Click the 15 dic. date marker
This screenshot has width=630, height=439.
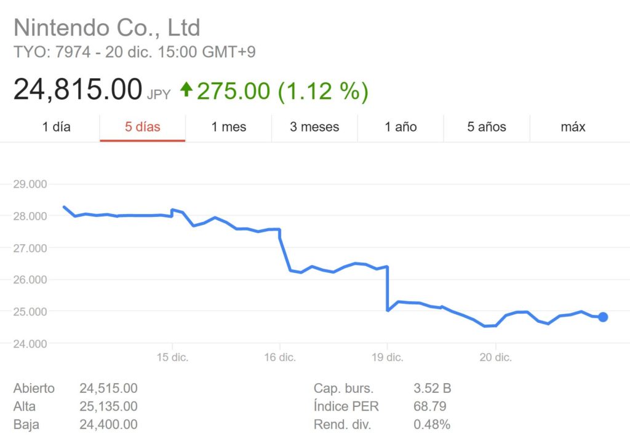coord(173,357)
